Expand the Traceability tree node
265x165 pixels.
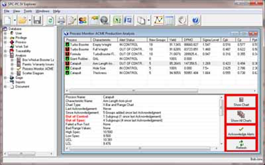5,51
